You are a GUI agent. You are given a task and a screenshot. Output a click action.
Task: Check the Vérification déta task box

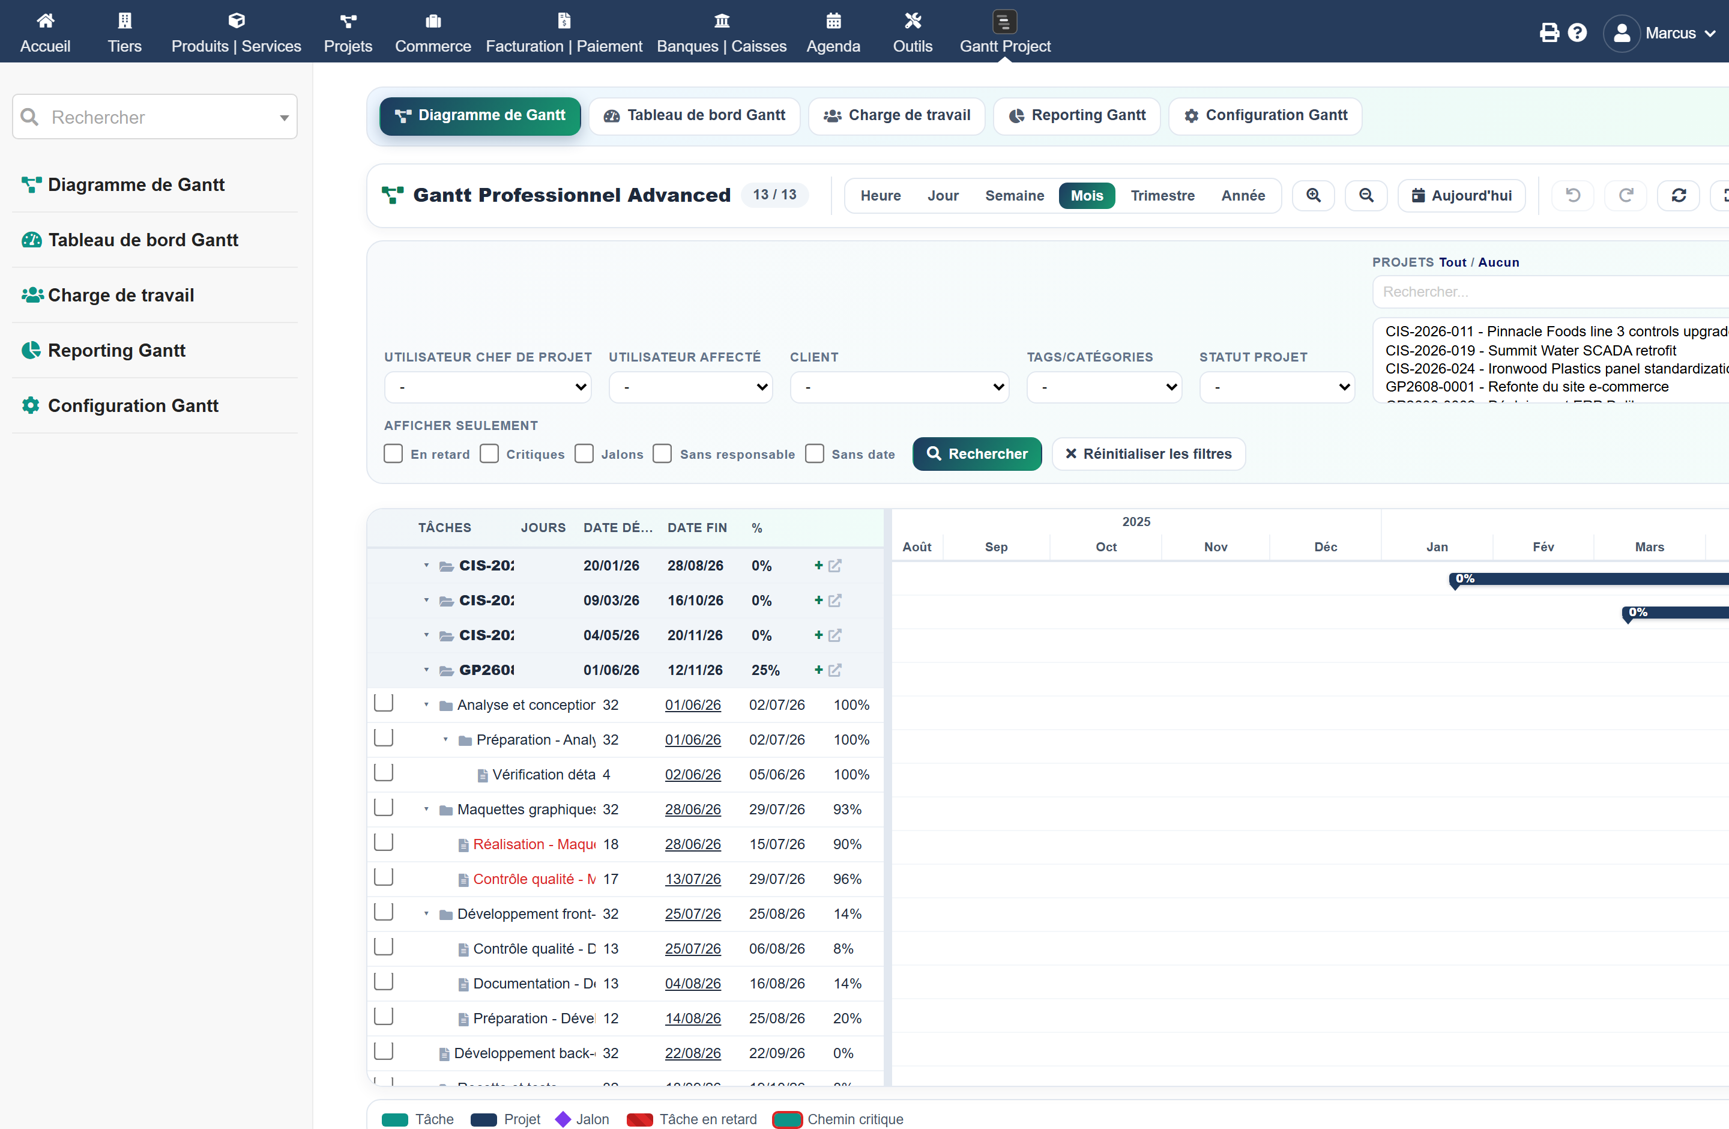(384, 773)
